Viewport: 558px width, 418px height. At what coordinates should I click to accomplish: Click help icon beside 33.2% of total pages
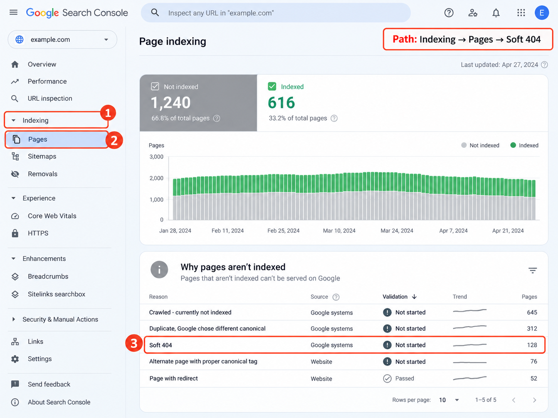click(x=334, y=118)
